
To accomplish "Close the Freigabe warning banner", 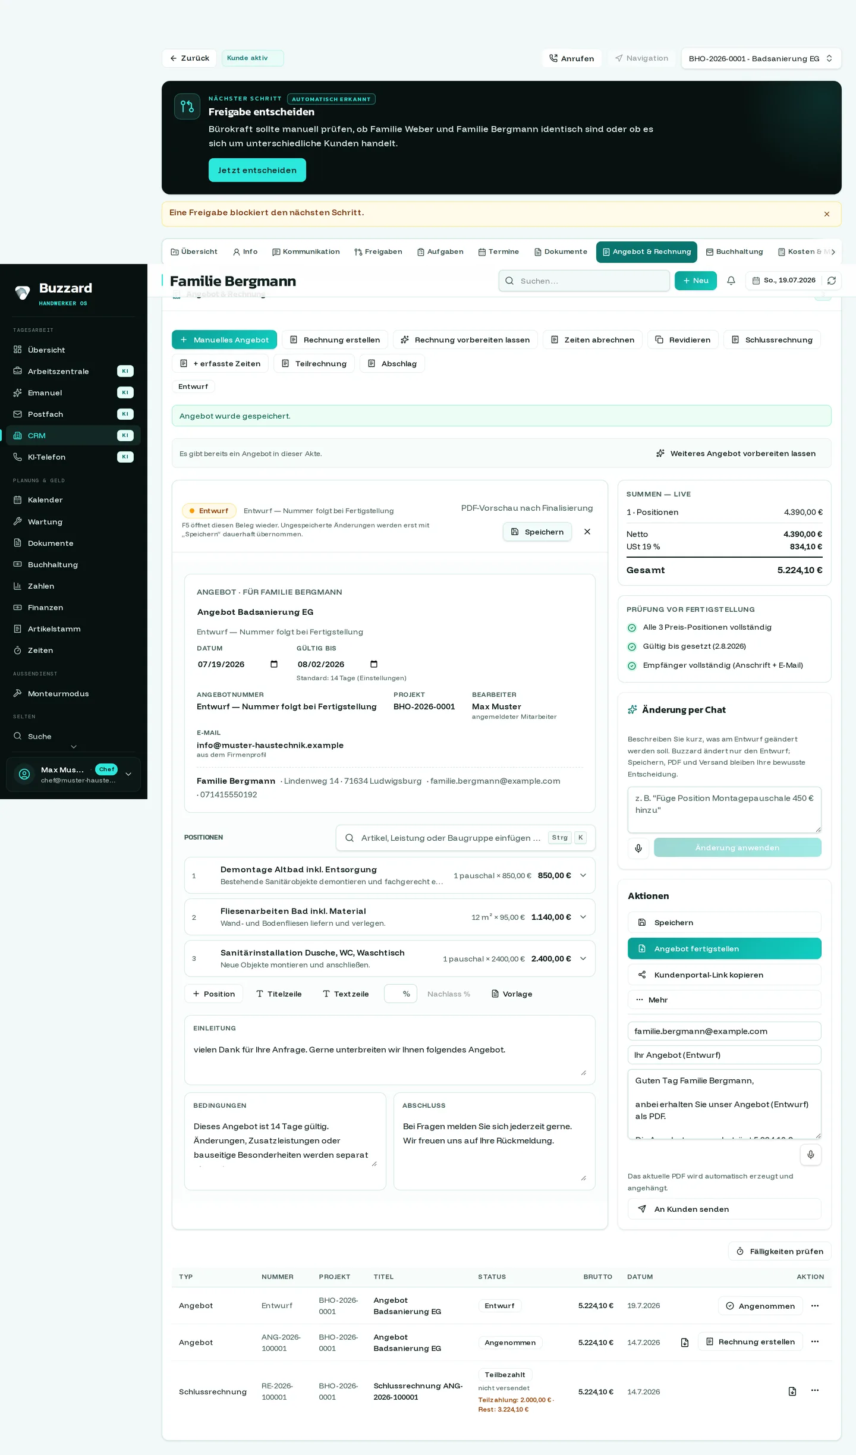I will (x=827, y=214).
